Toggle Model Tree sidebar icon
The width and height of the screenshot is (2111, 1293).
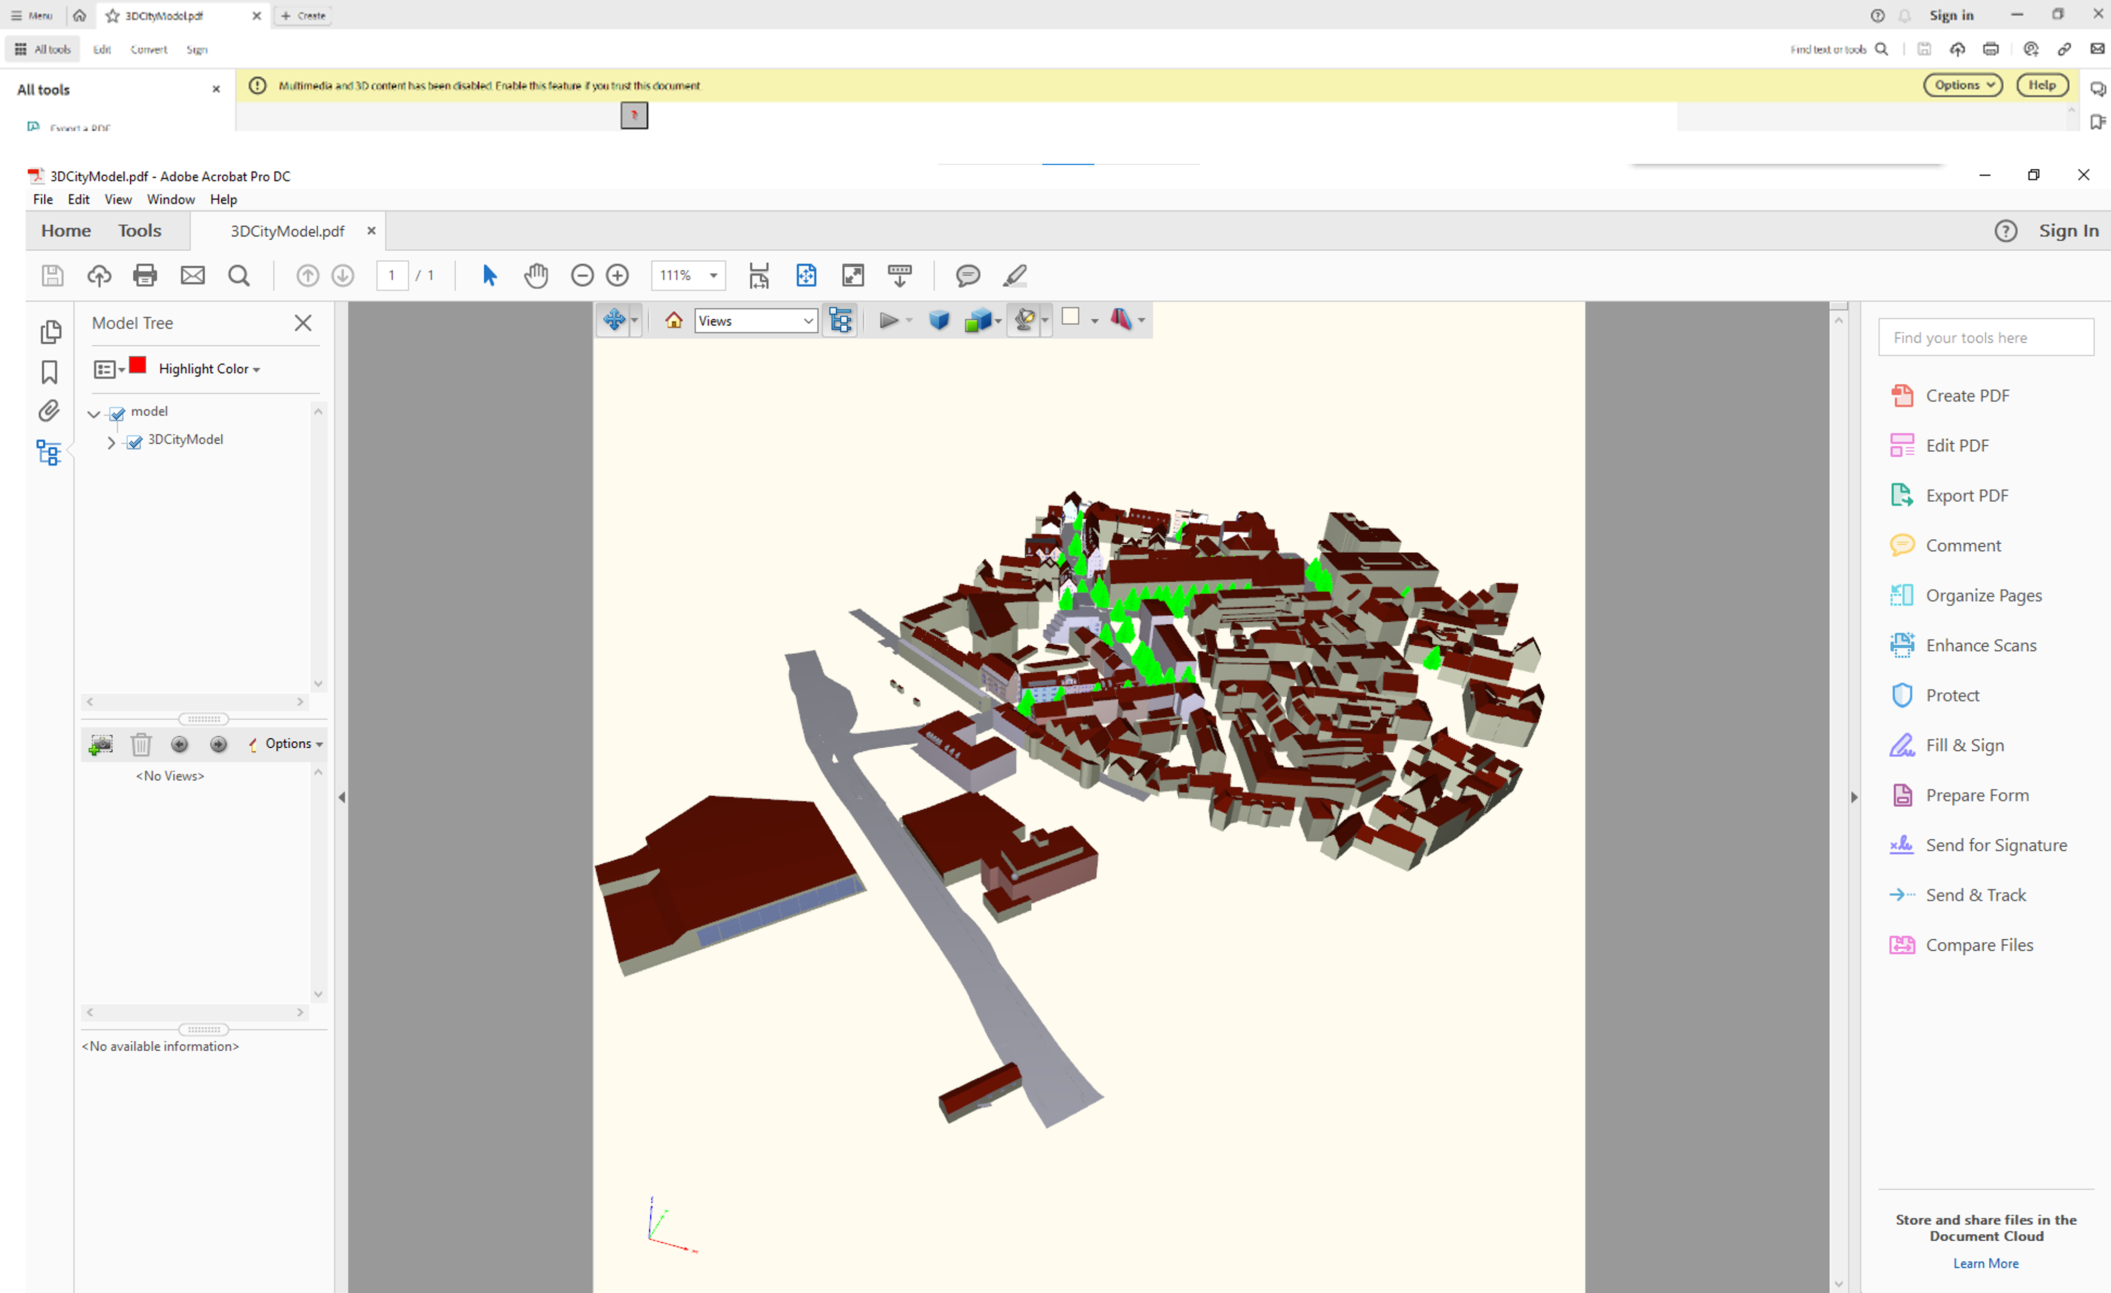49,452
